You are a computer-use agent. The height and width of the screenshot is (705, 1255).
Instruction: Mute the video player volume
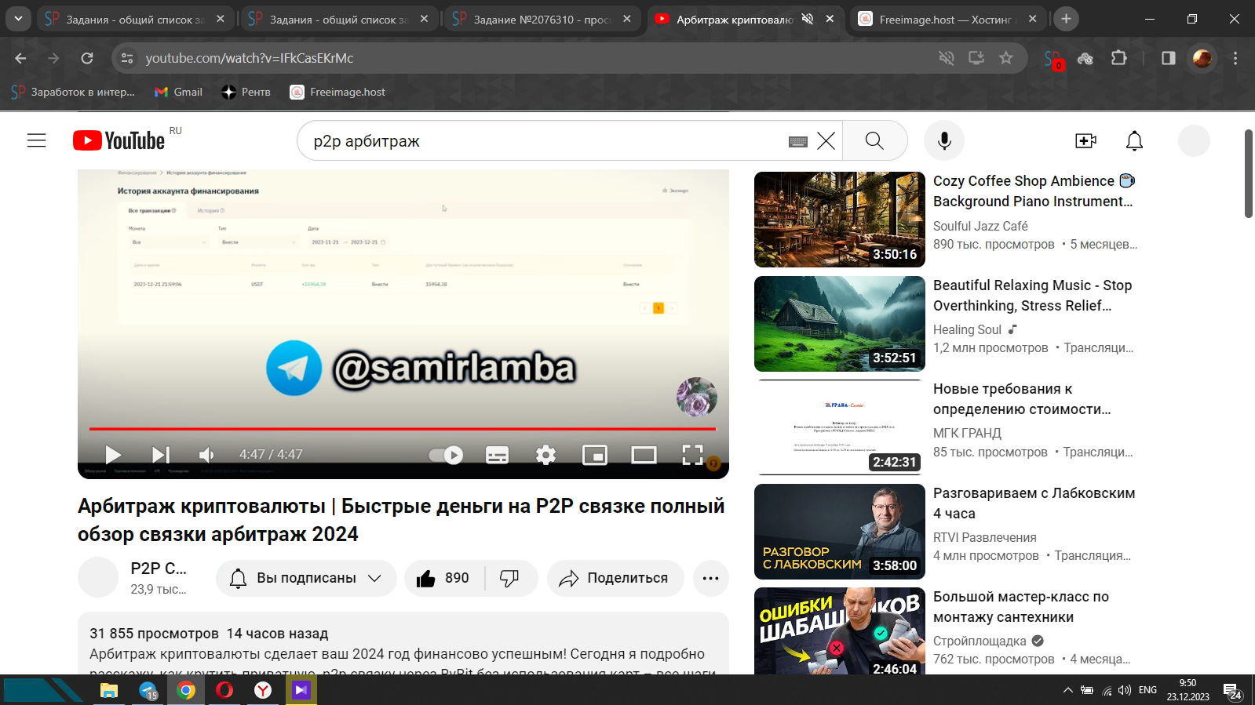coord(206,455)
